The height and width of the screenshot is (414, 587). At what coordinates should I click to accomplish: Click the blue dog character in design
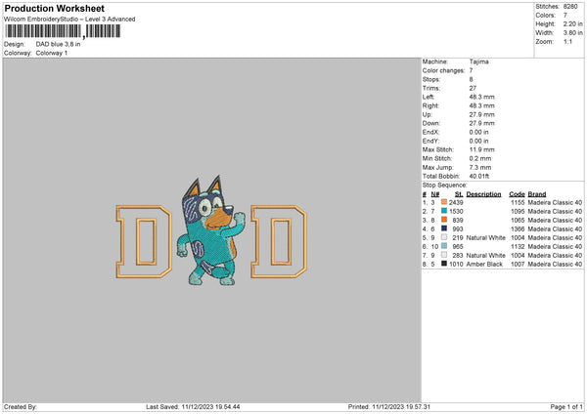(211, 230)
